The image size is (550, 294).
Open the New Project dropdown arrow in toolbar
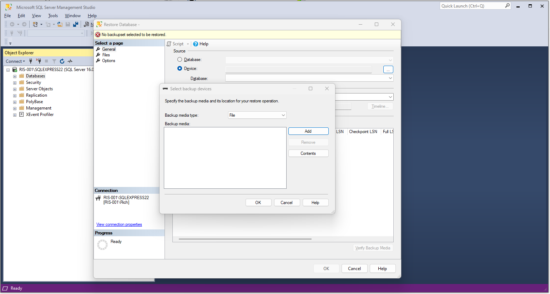(x=41, y=24)
